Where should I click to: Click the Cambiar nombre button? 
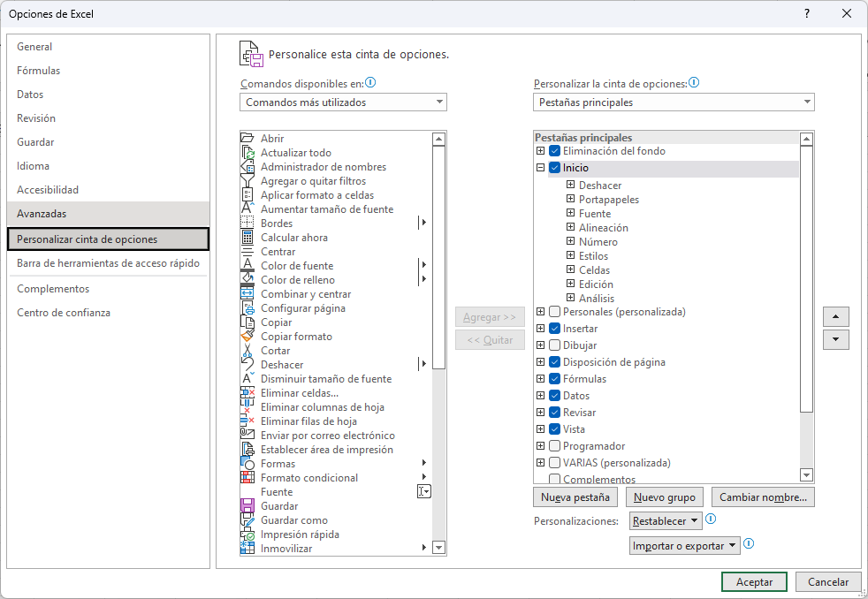[x=763, y=497]
